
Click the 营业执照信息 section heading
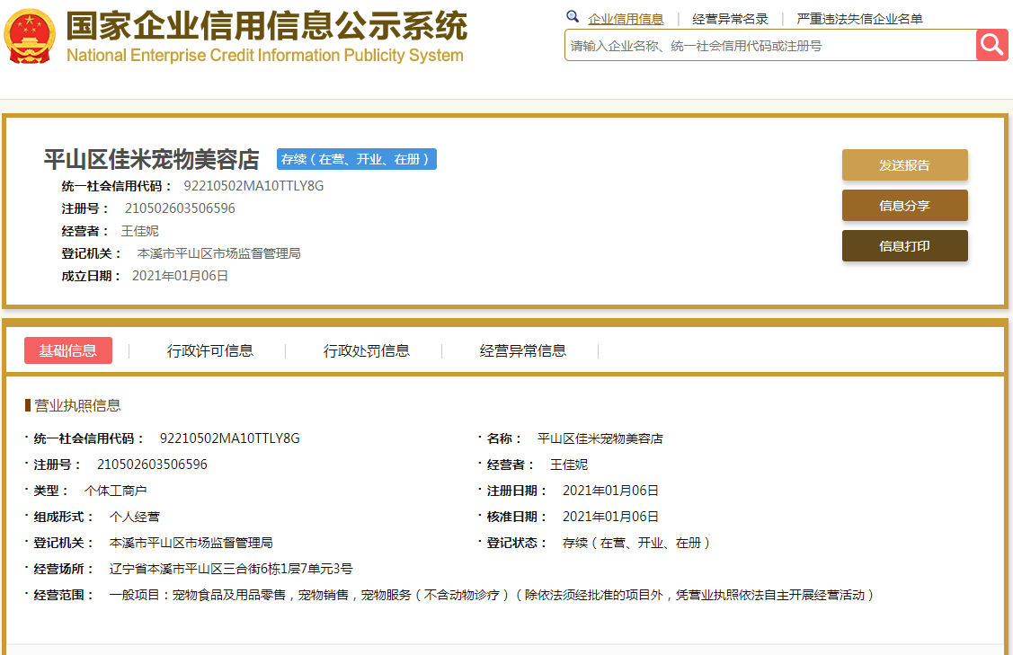[x=77, y=405]
